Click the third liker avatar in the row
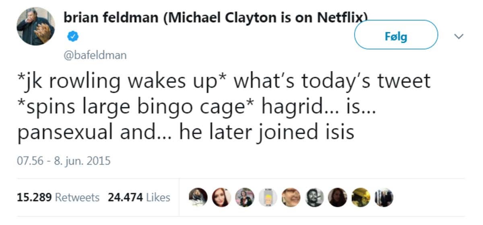This screenshot has width=483, height=225. (245, 197)
